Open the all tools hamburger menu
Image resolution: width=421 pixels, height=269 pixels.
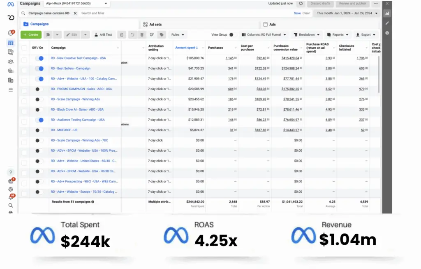(x=10, y=90)
